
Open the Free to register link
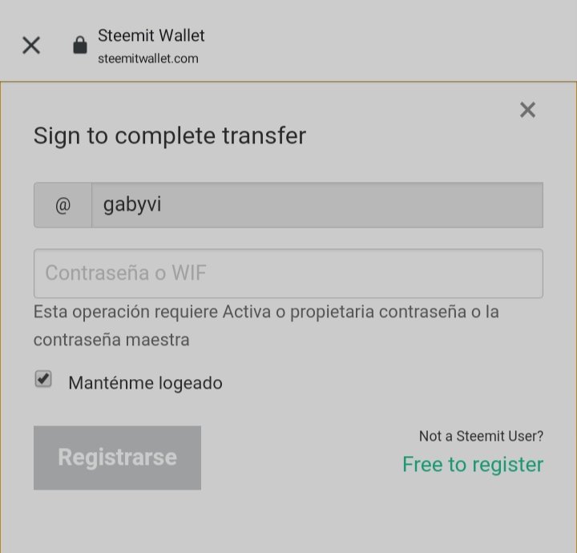click(x=473, y=464)
